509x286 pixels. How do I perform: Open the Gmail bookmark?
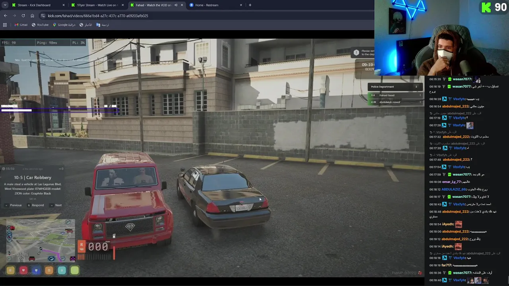click(21, 25)
